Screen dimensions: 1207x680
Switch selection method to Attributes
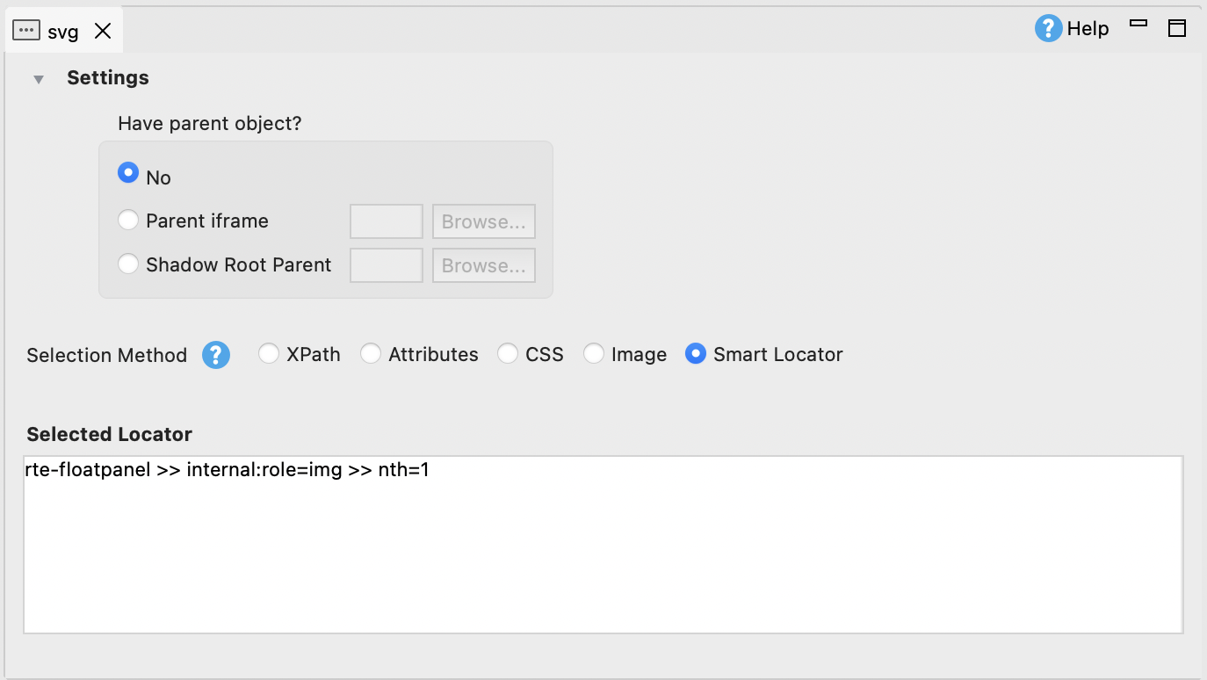click(372, 354)
